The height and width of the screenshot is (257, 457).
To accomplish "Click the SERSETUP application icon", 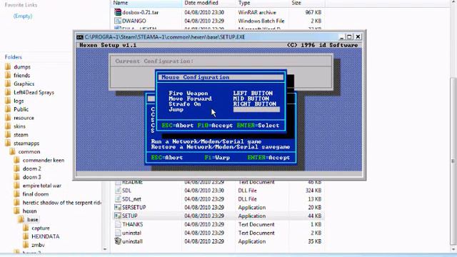I will (x=118, y=207).
